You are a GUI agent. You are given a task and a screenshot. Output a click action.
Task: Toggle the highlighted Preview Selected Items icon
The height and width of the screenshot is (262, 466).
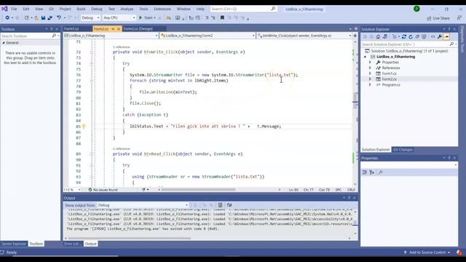446,36
